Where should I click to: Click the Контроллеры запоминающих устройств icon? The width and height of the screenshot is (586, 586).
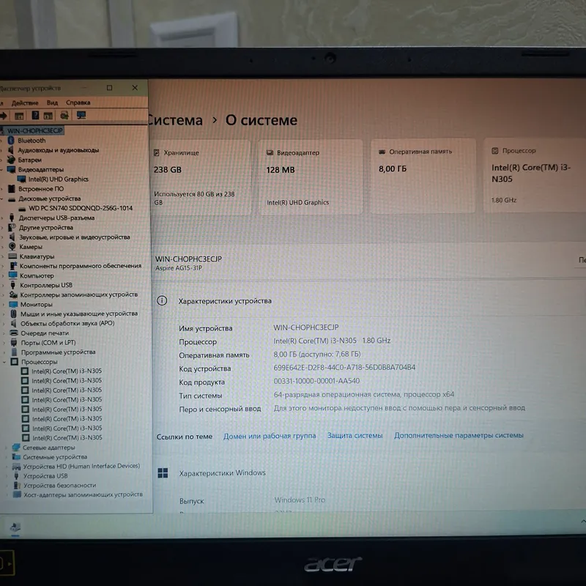13,295
